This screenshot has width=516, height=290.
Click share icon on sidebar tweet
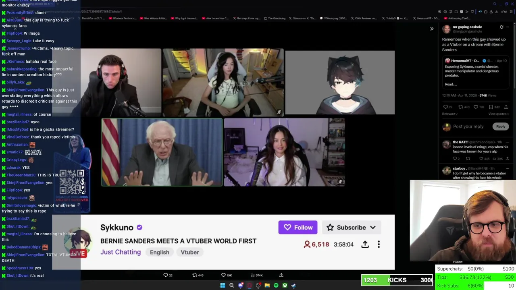click(x=506, y=107)
